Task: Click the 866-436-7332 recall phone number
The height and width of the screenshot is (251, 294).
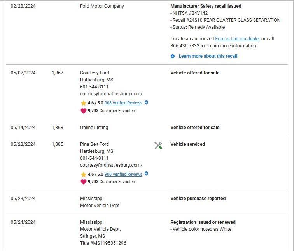Action: 185,46
